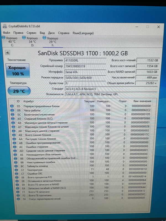This screenshot has height=221, width=166.
Task: Open the Справка menu
Action: click(x=64, y=33)
